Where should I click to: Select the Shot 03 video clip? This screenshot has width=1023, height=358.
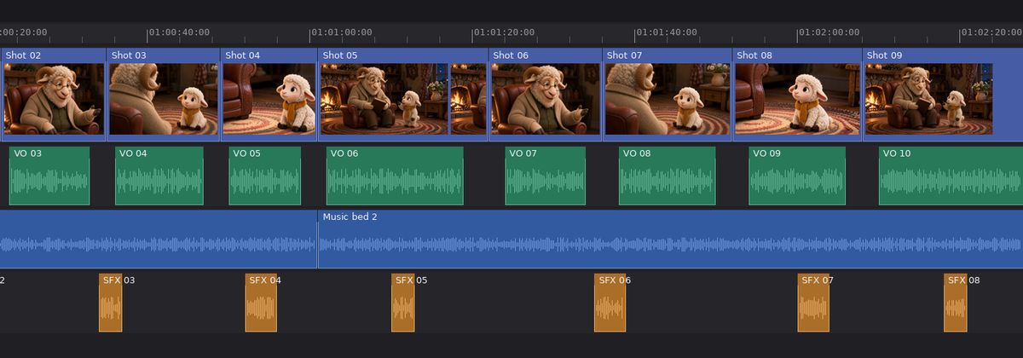(164, 95)
